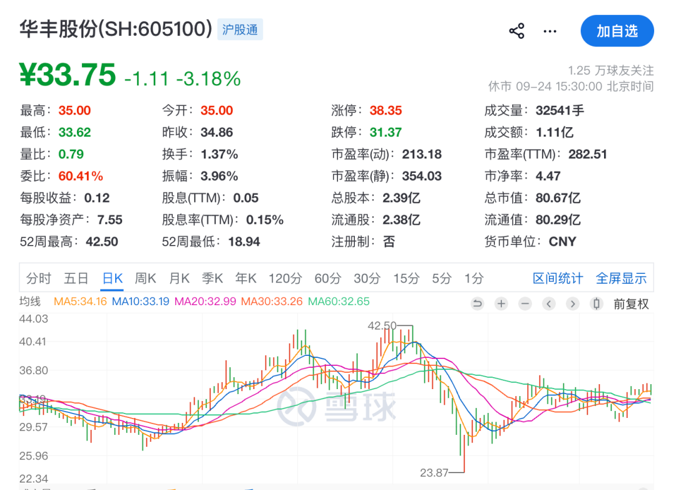Zoom out chart with minus icon
This screenshot has height=490, width=676.
(525, 304)
